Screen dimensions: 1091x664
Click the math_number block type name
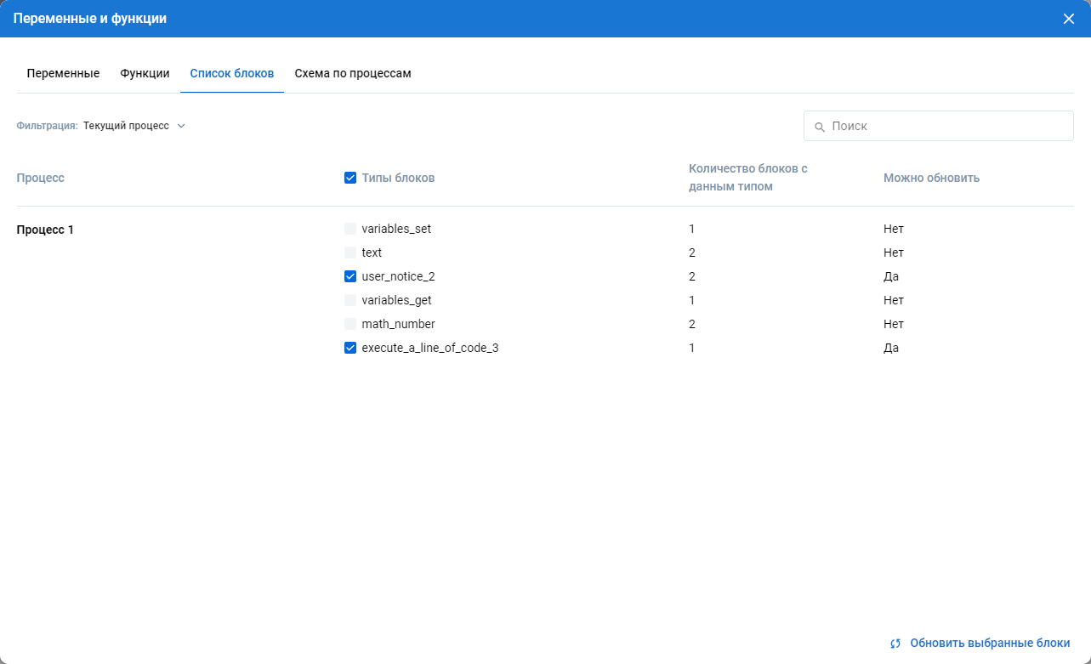[x=398, y=324]
